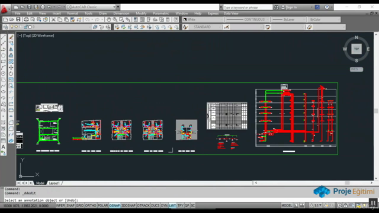Open the AutoCAD Classic workspace dropdown
Image resolution: width=379 pixels, height=213 pixels.
[91, 7]
